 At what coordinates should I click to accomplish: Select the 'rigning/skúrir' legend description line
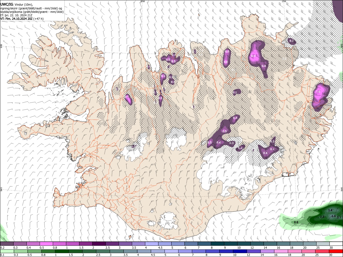[31, 8]
